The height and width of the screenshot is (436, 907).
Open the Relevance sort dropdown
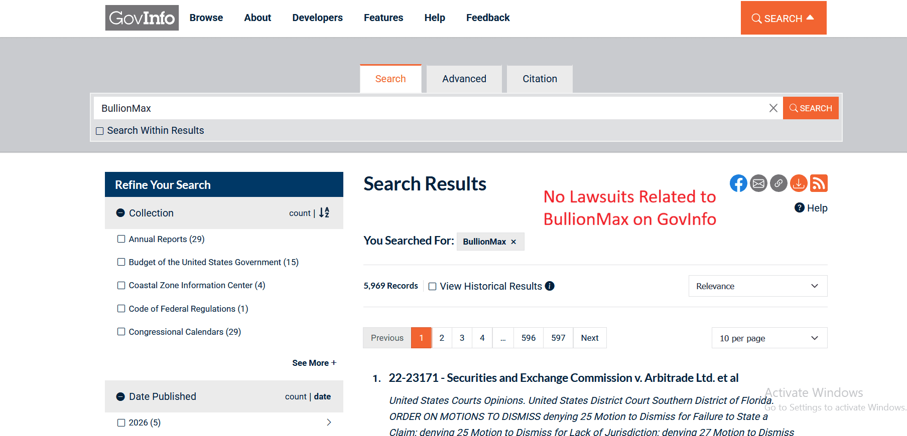(x=758, y=286)
